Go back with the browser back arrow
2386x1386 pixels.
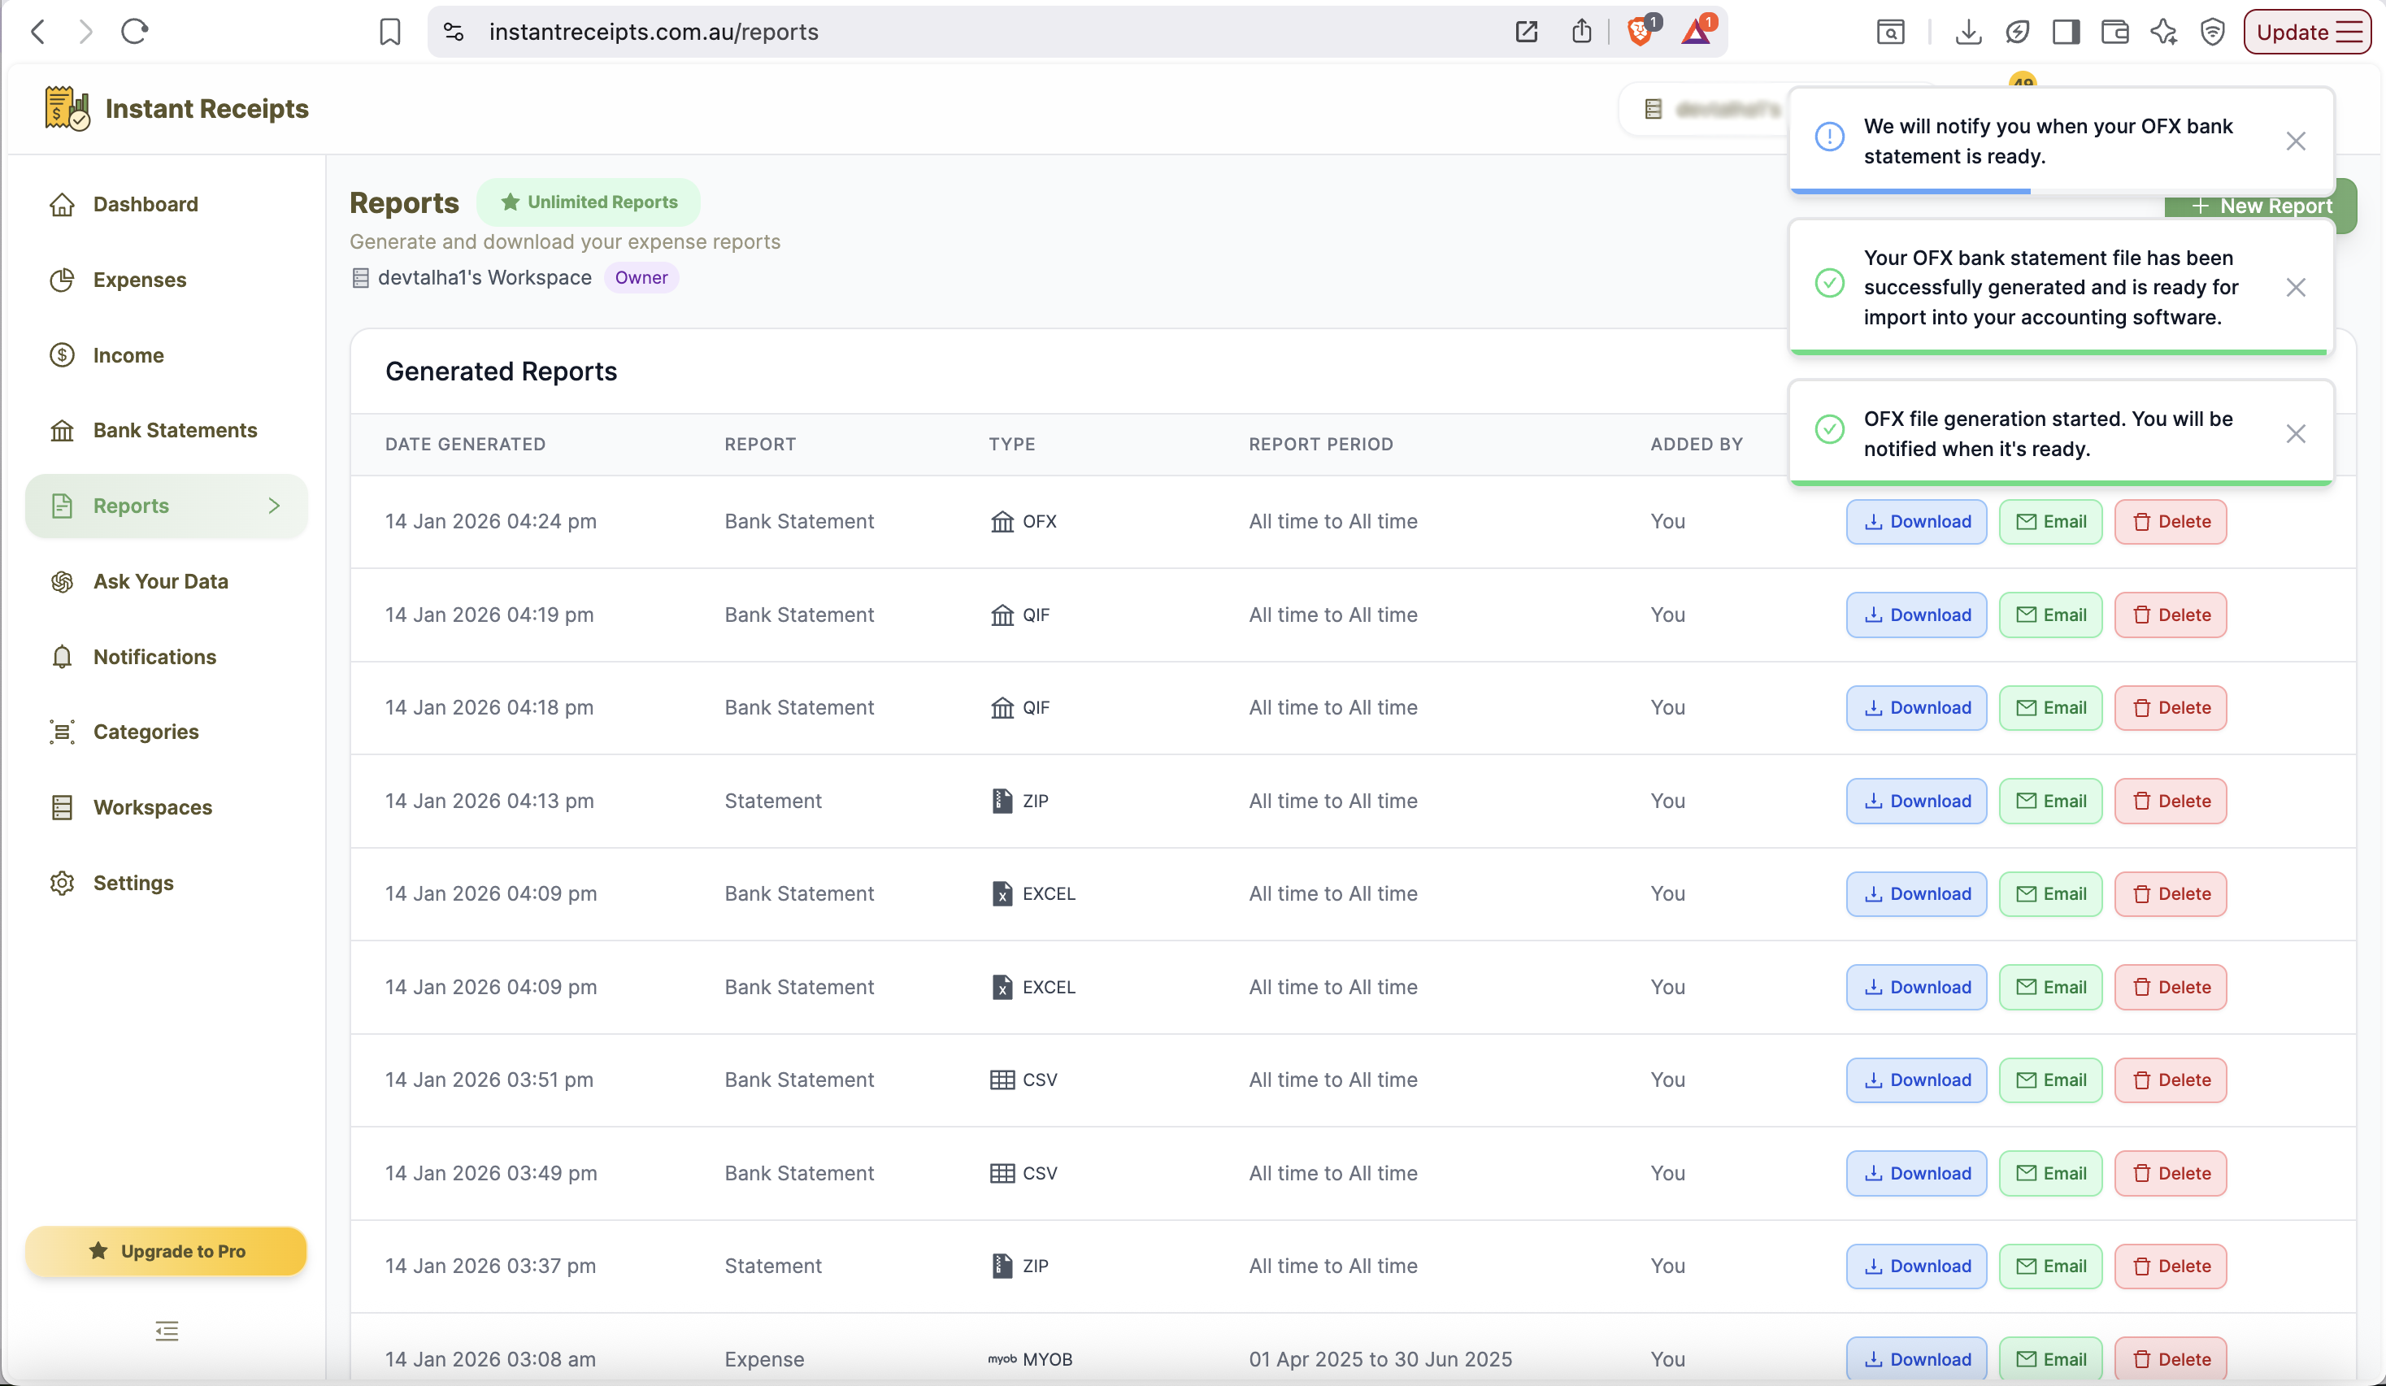pos(38,31)
